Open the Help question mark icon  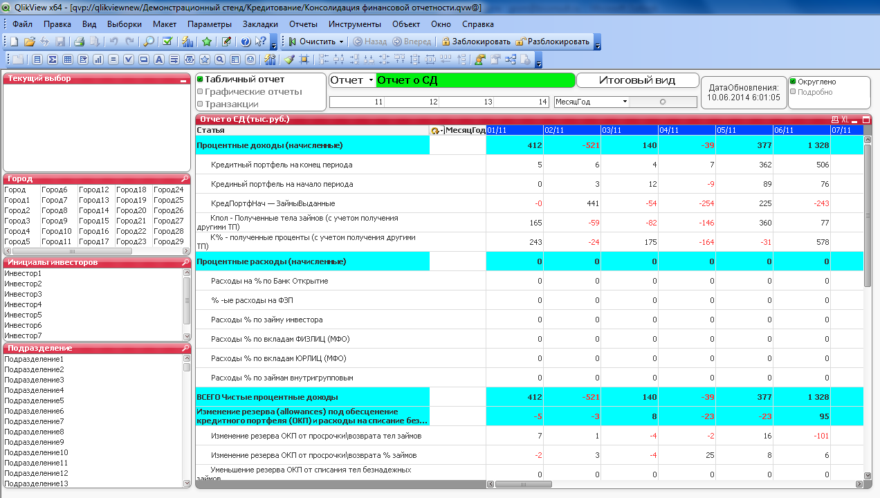pyautogui.click(x=245, y=41)
